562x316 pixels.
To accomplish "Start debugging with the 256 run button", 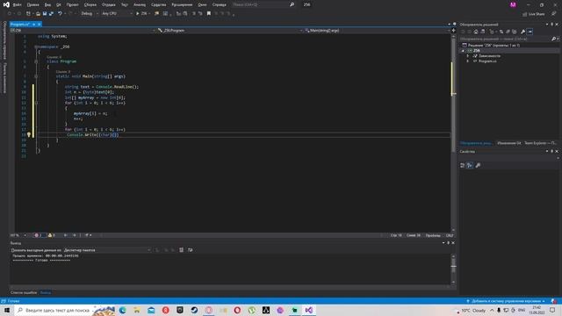I will click(141, 14).
